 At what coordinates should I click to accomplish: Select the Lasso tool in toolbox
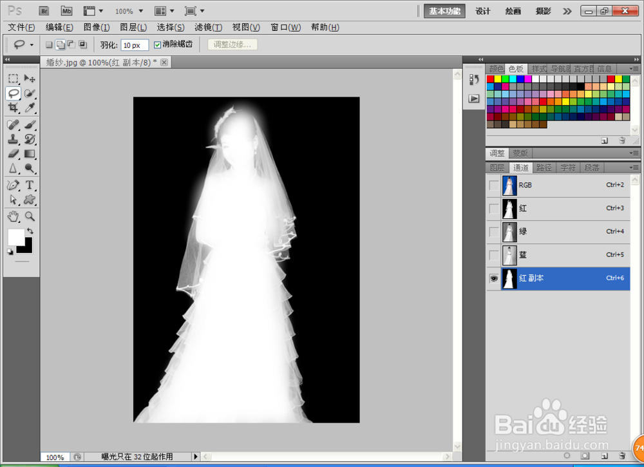[x=13, y=93]
